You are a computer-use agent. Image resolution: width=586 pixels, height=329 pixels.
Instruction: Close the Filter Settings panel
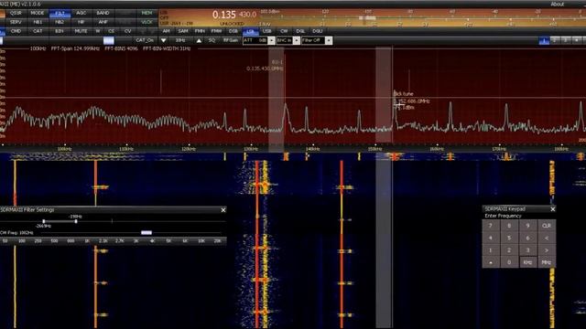pyautogui.click(x=223, y=210)
